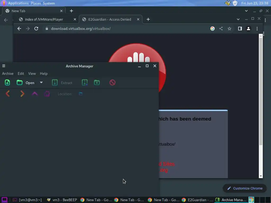The image size is (271, 203).
Task: Click the Extract button in Archive Manager
Action: coord(62,83)
